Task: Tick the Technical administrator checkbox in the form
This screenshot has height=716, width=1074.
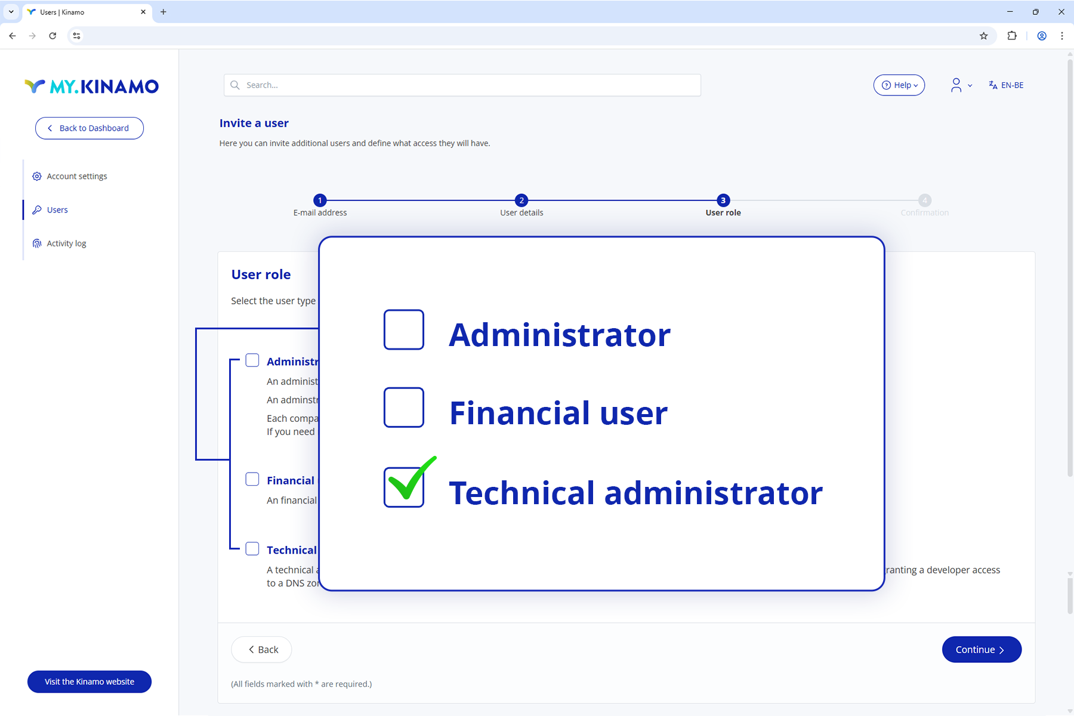Action: point(252,549)
